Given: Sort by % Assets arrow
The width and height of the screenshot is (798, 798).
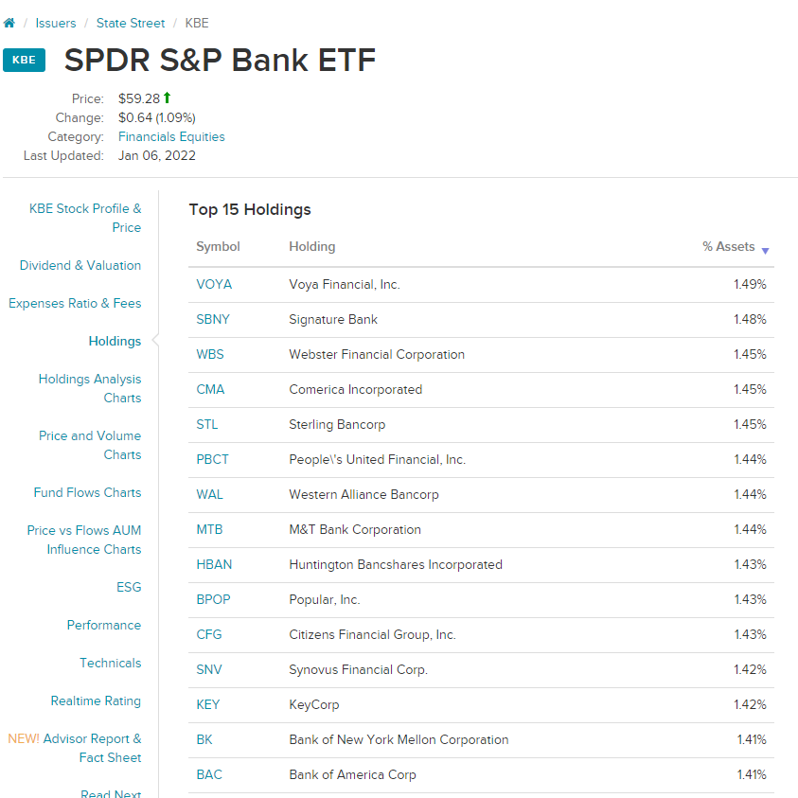Looking at the screenshot, I should point(765,250).
